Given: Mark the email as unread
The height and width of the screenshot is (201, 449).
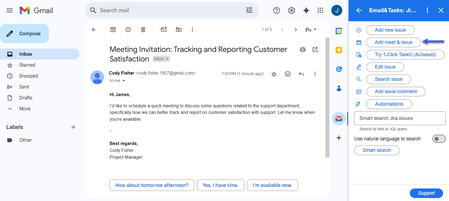Looking at the screenshot, I should coord(164,30).
